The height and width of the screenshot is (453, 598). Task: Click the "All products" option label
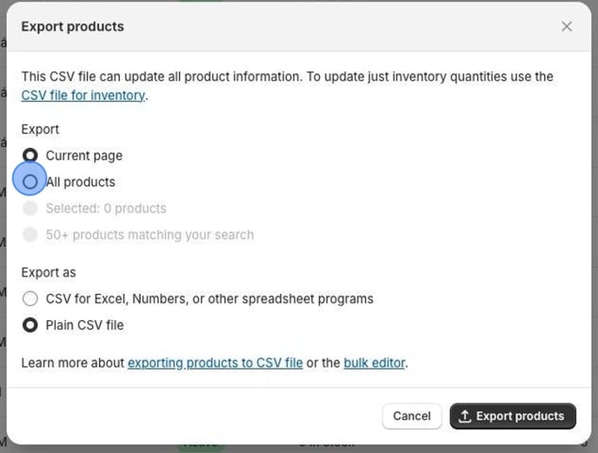81,182
